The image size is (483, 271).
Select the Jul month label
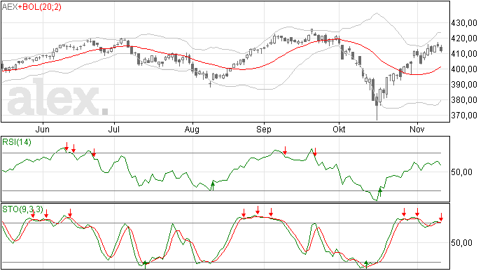pos(114,130)
